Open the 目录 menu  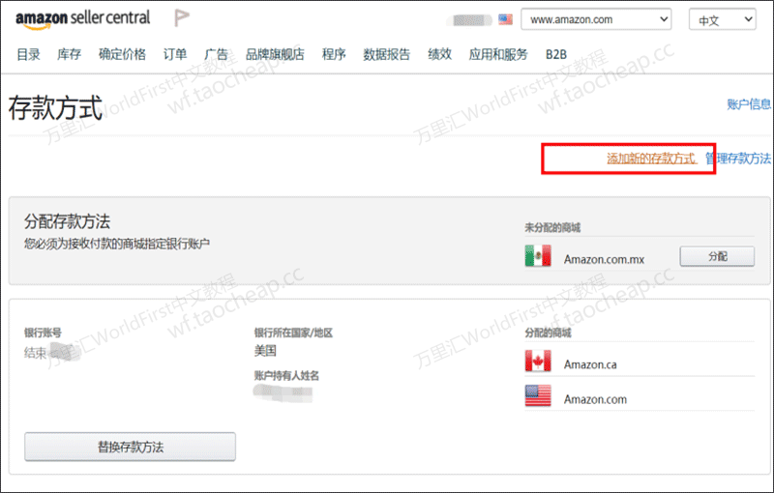pos(28,54)
